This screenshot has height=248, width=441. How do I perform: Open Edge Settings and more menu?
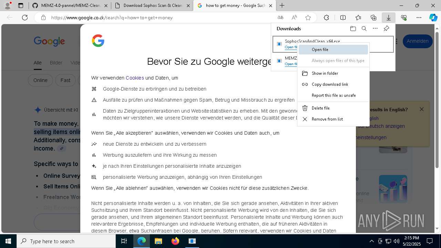(x=419, y=18)
